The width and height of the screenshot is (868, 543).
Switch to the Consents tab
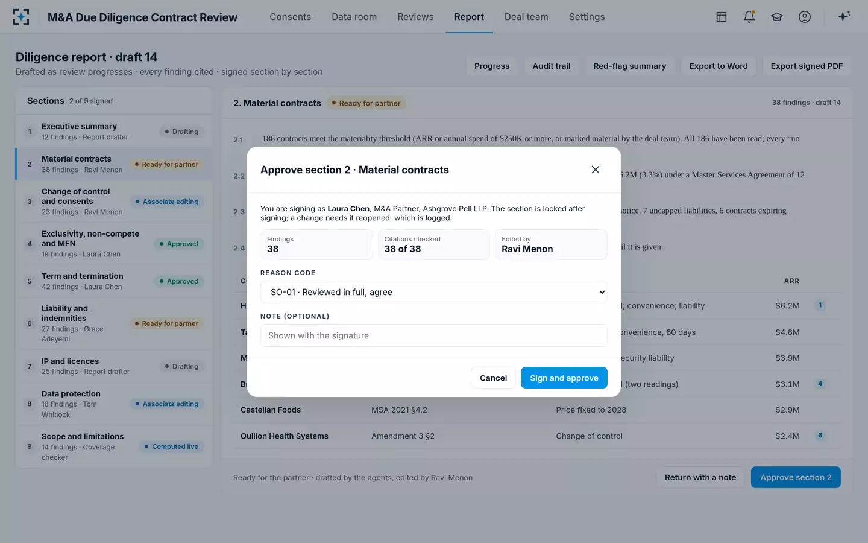291,17
